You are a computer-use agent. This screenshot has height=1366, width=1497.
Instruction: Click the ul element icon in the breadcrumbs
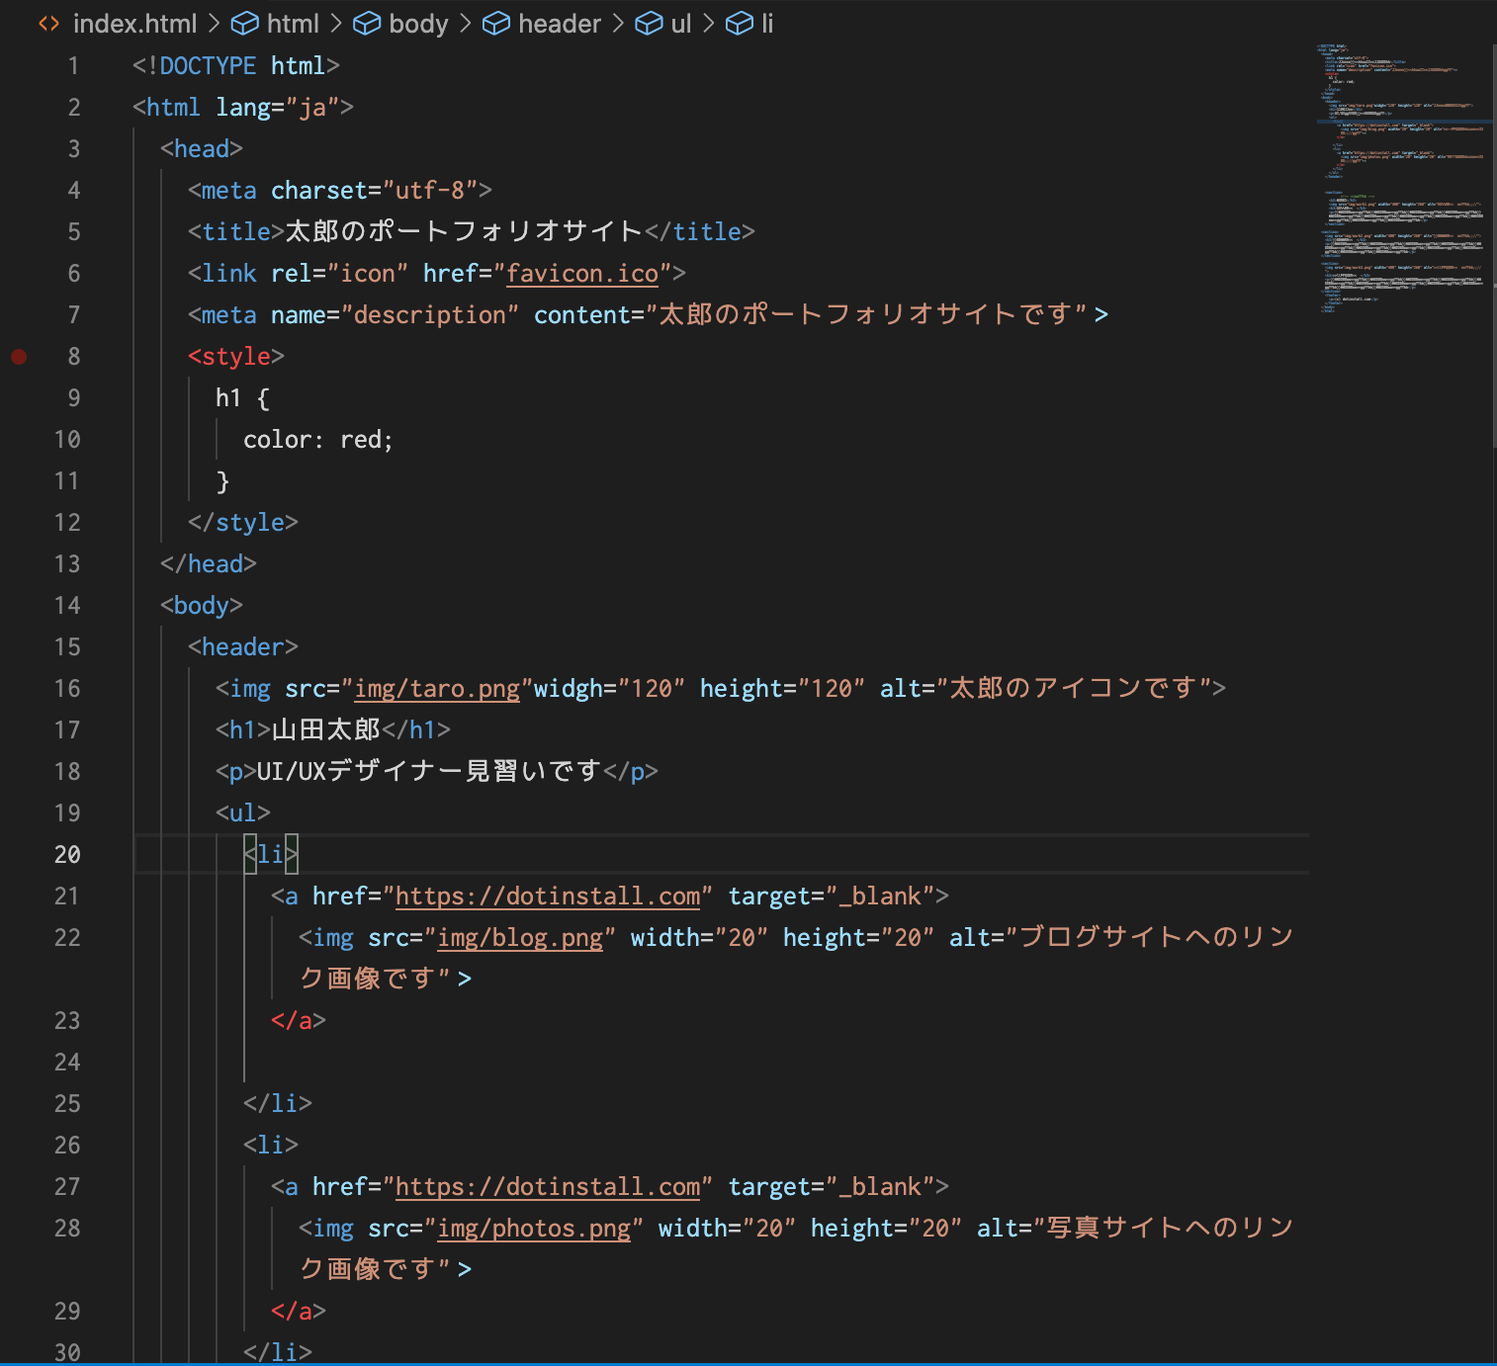pos(647,23)
